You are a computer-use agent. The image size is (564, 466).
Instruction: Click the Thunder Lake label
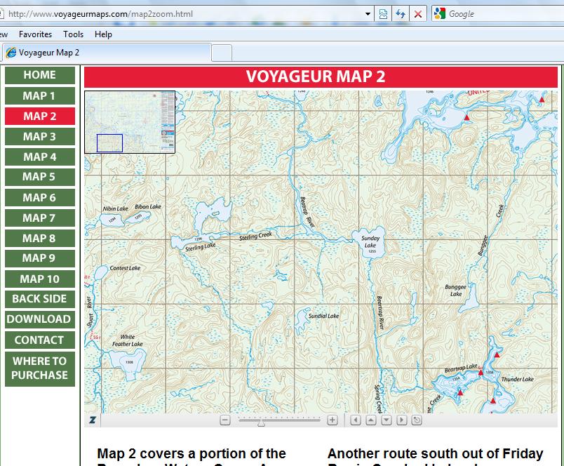point(518,379)
